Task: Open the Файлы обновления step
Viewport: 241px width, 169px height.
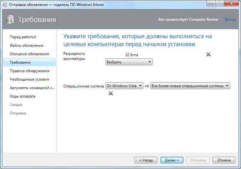Action: [27, 45]
